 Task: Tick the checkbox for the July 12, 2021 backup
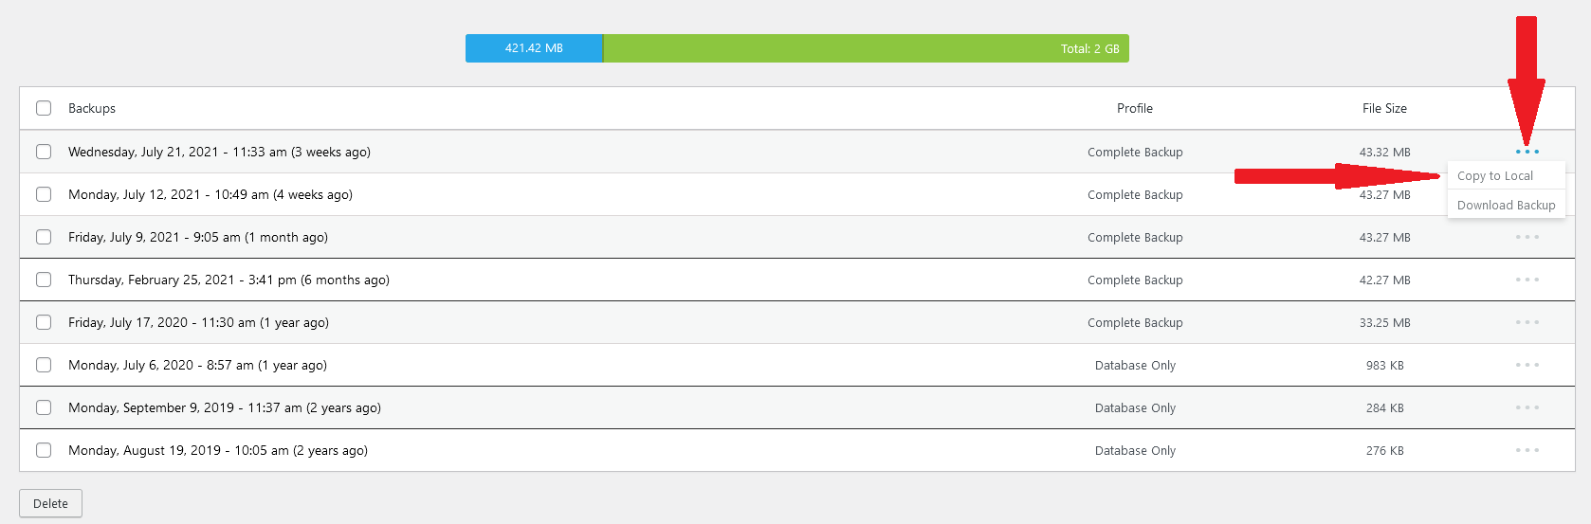(44, 194)
